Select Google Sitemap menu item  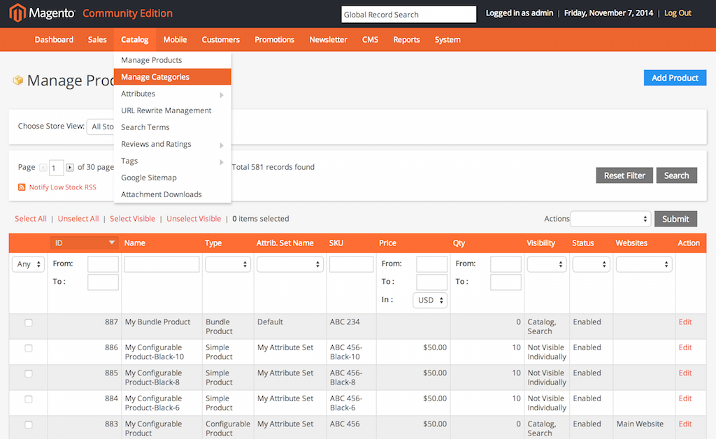172,178
